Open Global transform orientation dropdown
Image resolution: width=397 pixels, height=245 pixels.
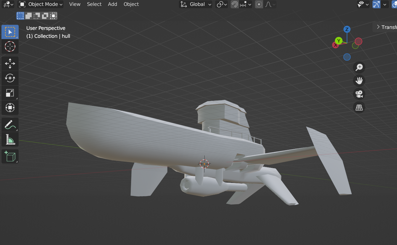tap(196, 4)
